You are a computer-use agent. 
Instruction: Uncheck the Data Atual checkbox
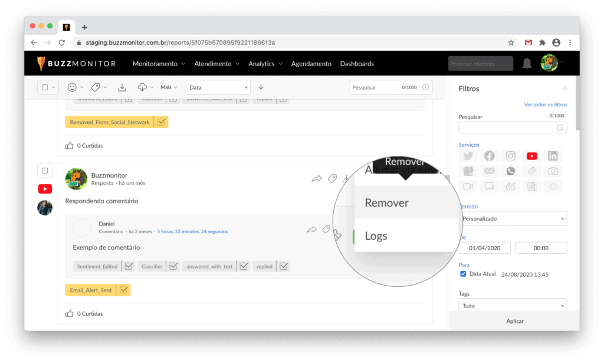point(462,274)
